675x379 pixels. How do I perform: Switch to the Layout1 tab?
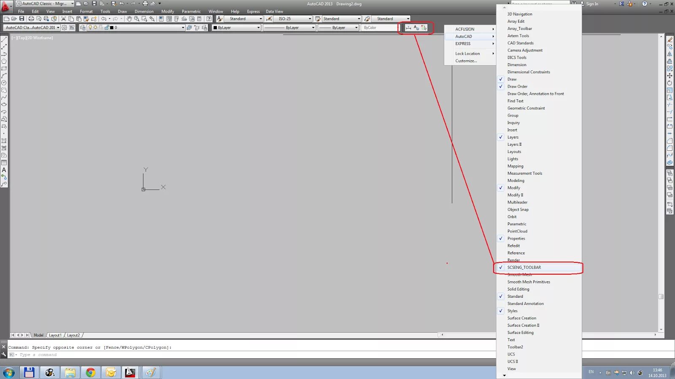(x=55, y=335)
